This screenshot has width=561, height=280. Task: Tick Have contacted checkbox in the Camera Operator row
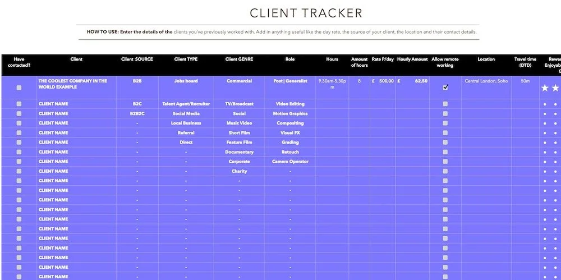(x=19, y=162)
